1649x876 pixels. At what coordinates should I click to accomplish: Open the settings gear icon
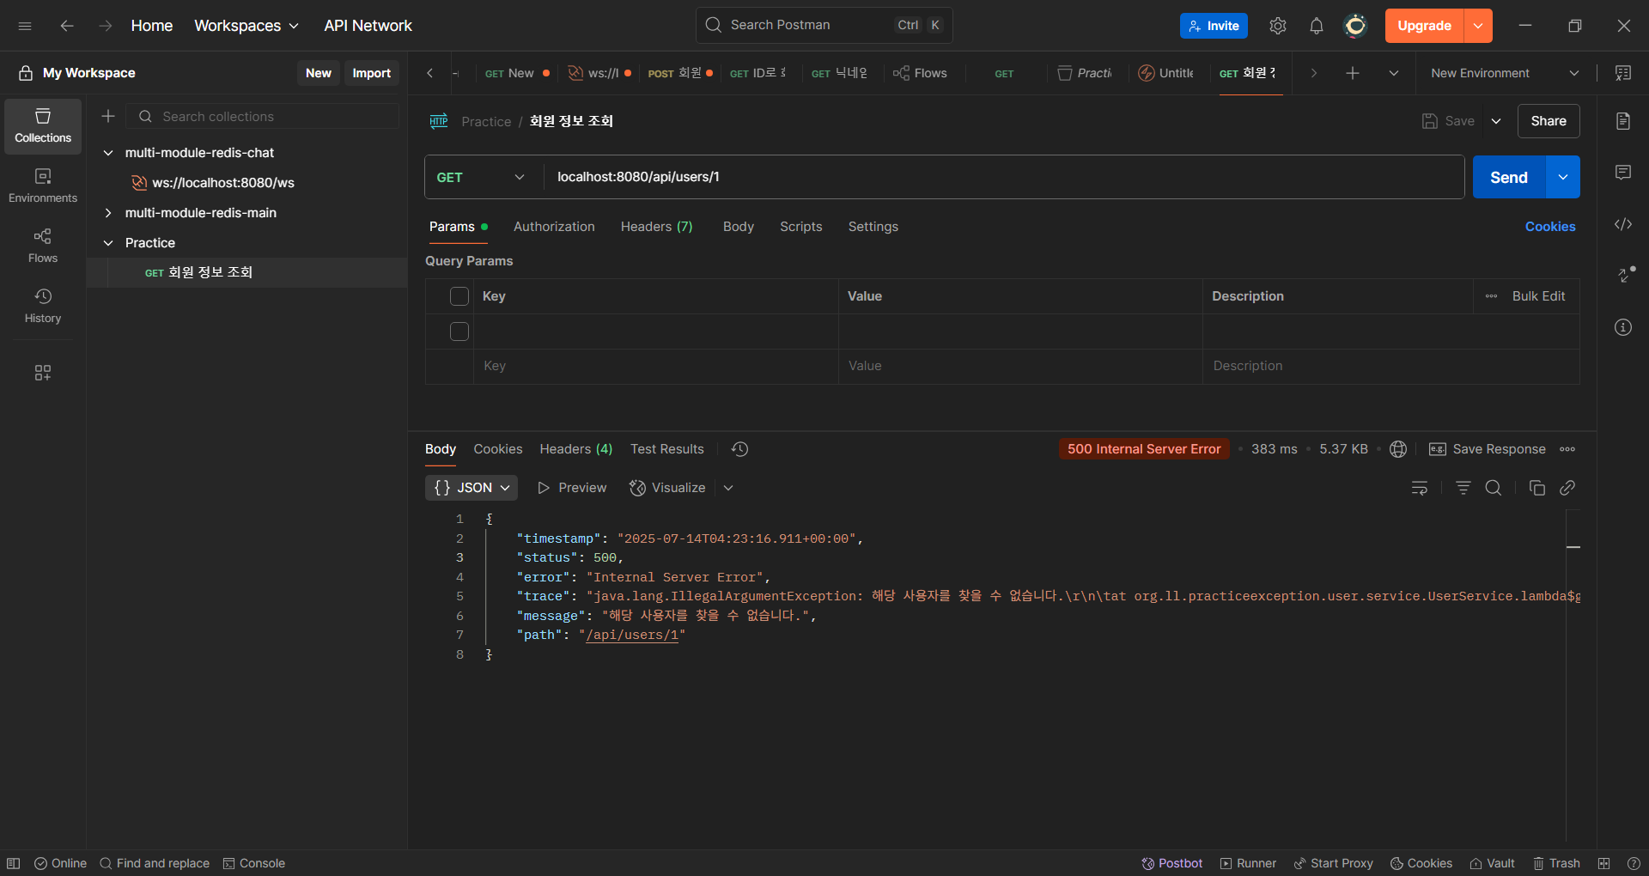pos(1278,26)
